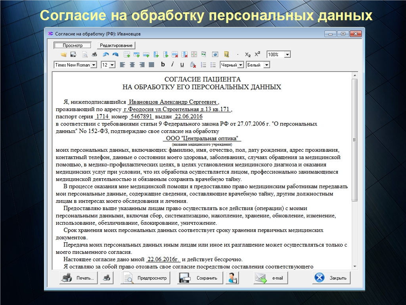This screenshot has height=305, width=406.
Task: Click the insert table icon
Action: click(127, 54)
